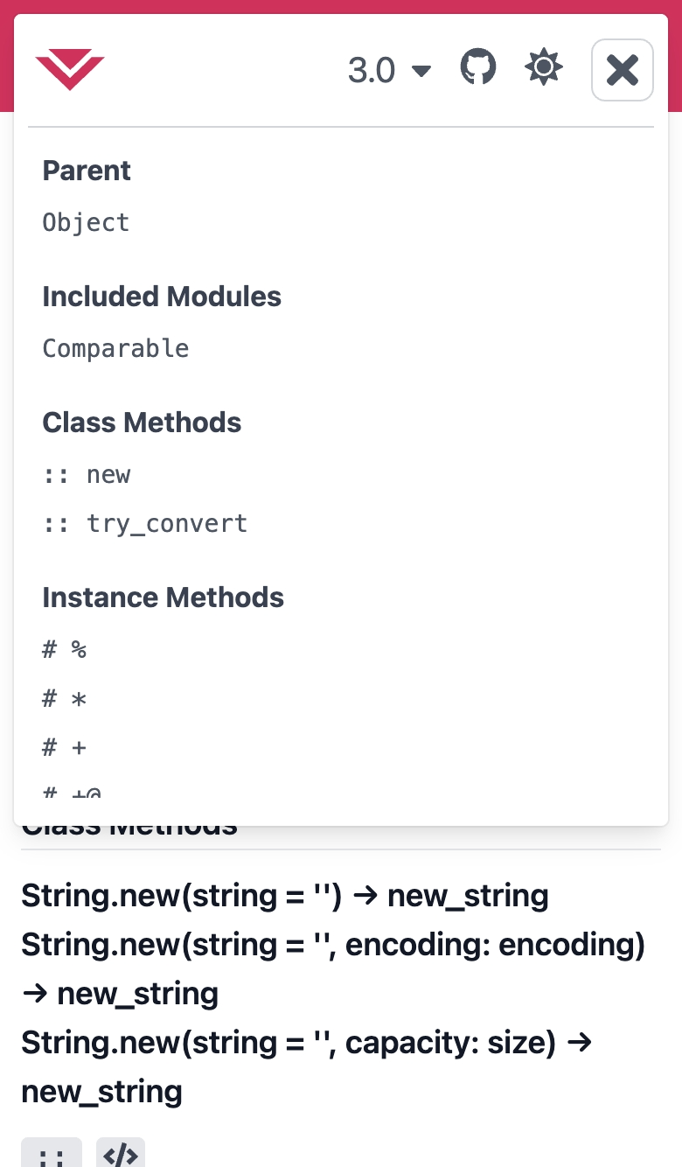
Task: Jump to the try_convert class method
Action: [x=145, y=523]
